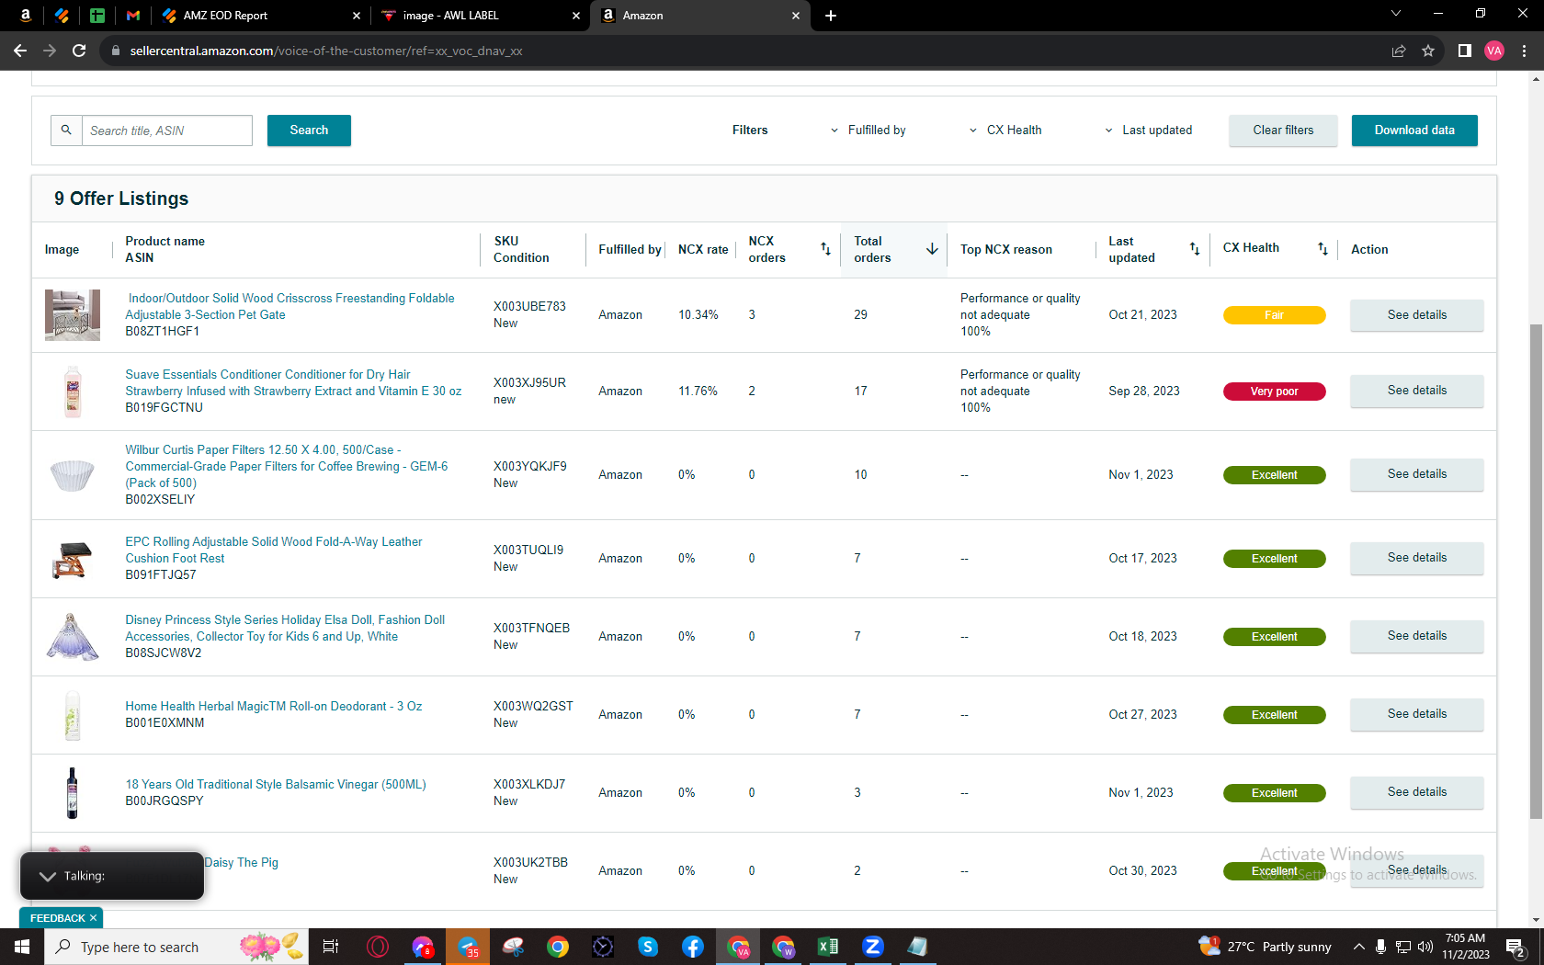
Task: Click Clear filters
Action: (x=1283, y=131)
